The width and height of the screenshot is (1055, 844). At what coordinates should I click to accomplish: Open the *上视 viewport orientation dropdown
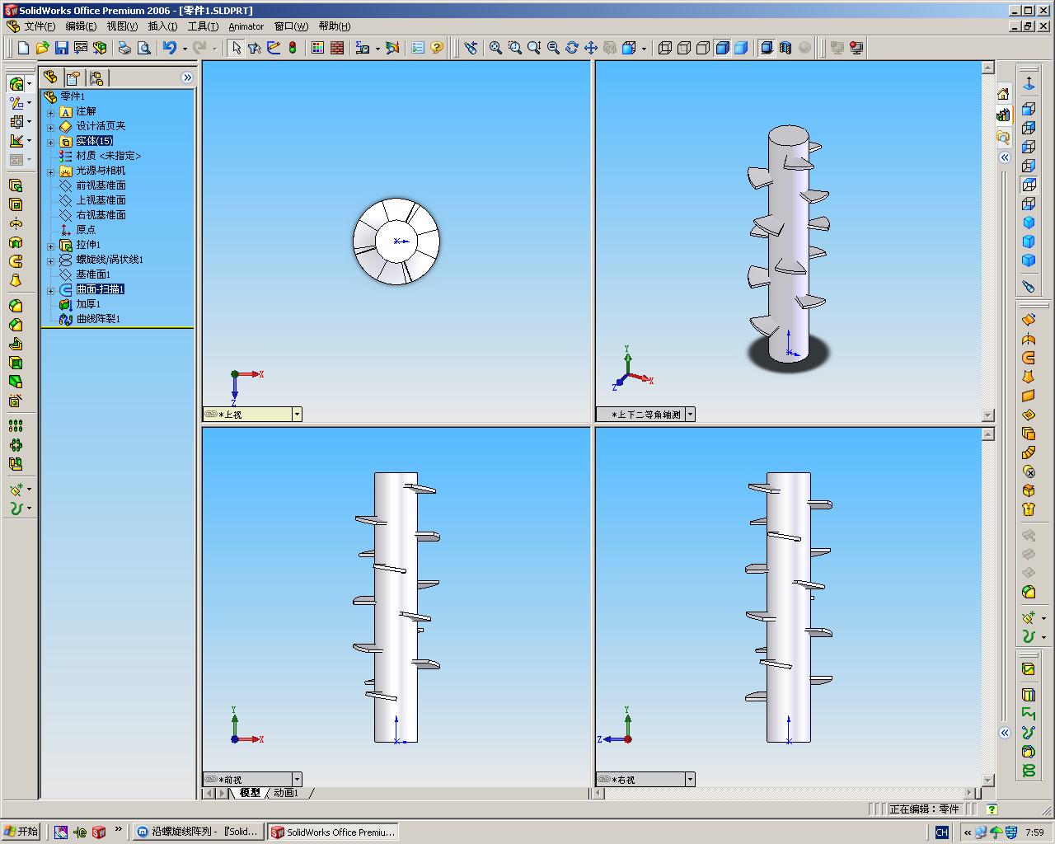(x=297, y=414)
